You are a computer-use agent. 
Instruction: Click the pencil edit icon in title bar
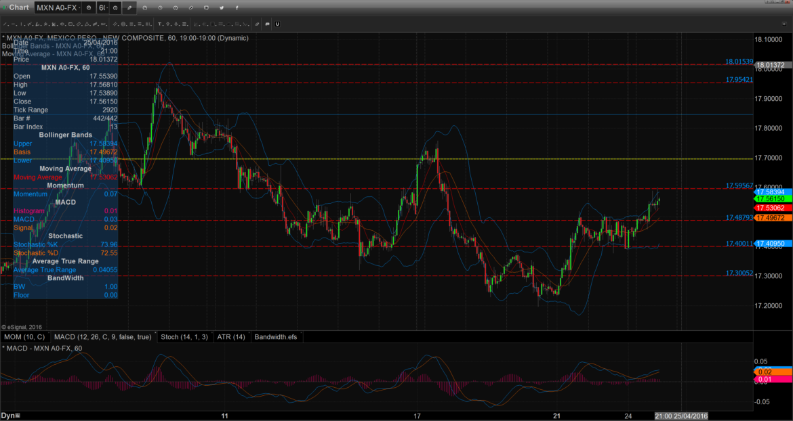(129, 7)
